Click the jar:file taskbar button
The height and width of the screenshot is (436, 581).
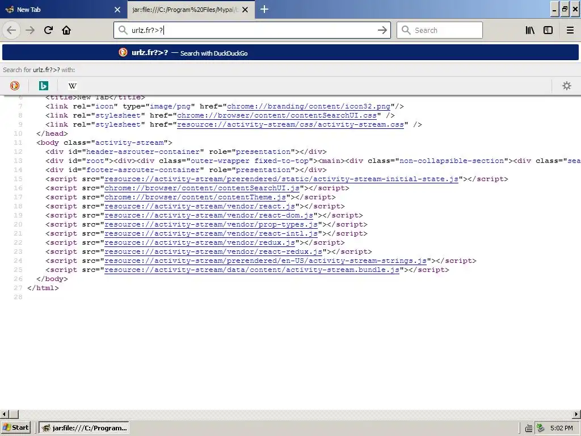tap(84, 428)
